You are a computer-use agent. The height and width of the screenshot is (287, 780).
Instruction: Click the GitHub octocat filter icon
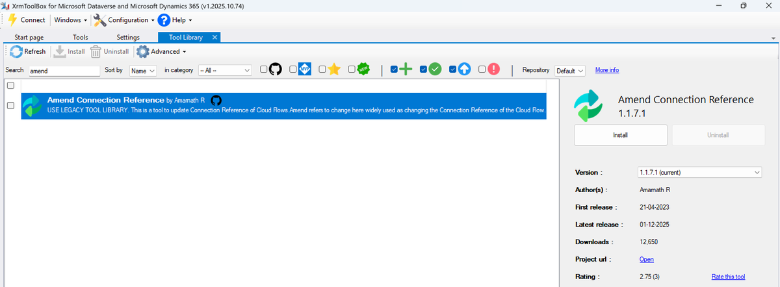tap(276, 69)
